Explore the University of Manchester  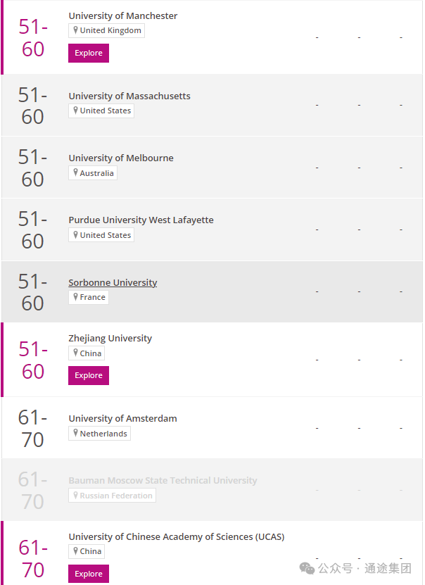89,53
